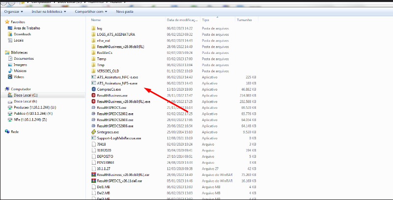
Task: Open Locais in the Favoritos list
Action: (x=19, y=40)
